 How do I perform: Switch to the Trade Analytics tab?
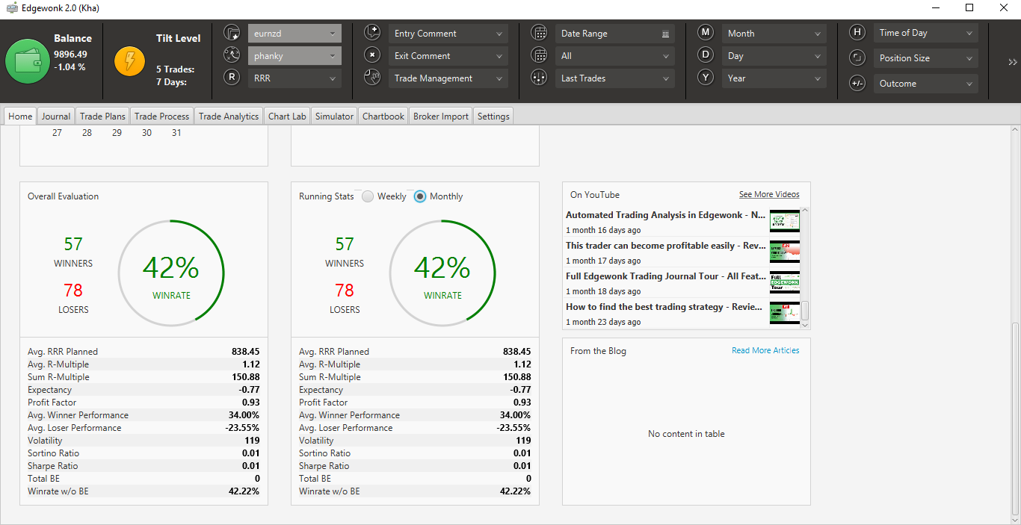point(229,117)
